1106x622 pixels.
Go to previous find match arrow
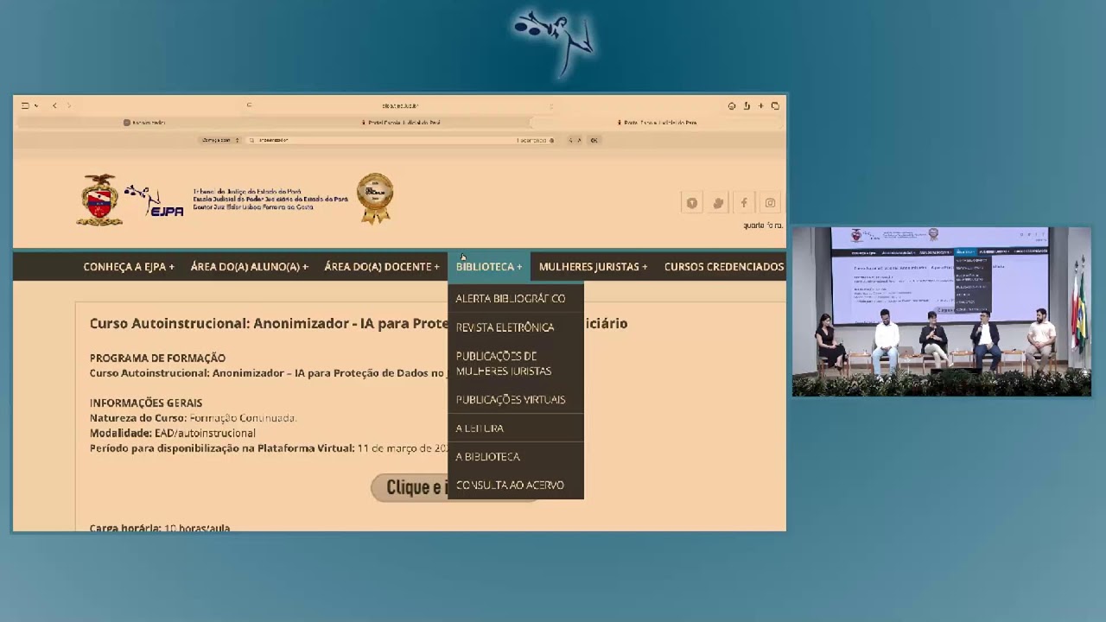pos(570,140)
